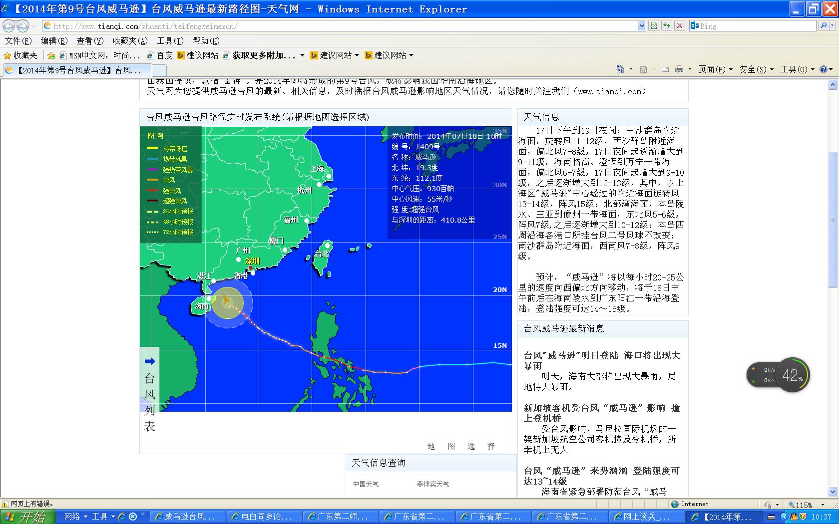Expand the address bar URL dropdown
This screenshot has height=524, width=839.
642,26
